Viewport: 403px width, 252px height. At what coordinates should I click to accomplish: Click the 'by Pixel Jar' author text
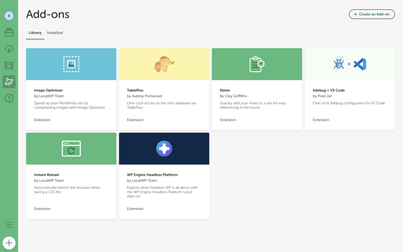coord(322,96)
